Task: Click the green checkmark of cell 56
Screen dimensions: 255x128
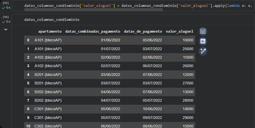Action: pos(4,22)
